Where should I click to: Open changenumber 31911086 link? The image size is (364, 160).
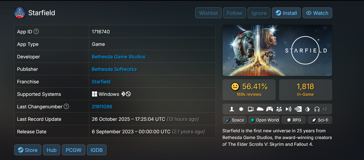[x=102, y=107]
